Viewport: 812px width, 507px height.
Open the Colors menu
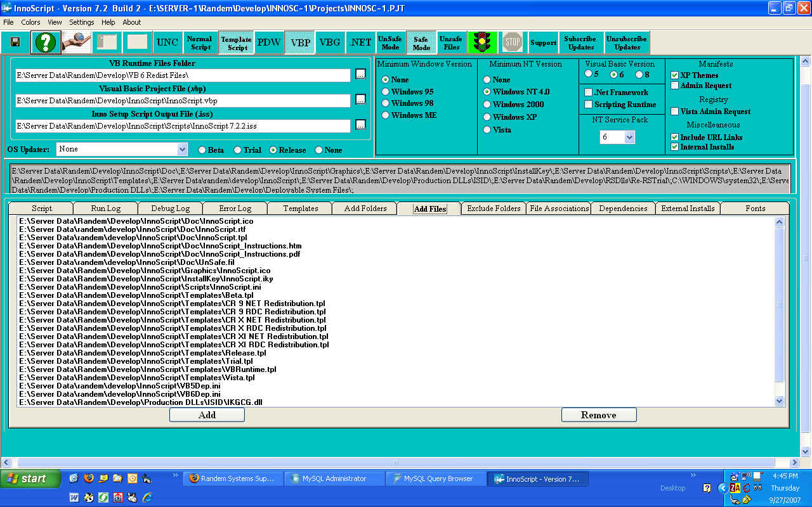pos(30,22)
